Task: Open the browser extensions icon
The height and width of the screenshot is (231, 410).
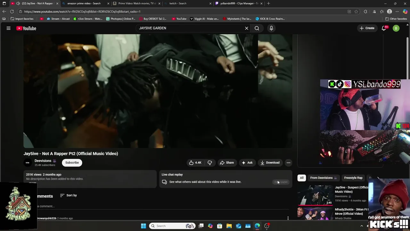Action: (365, 12)
